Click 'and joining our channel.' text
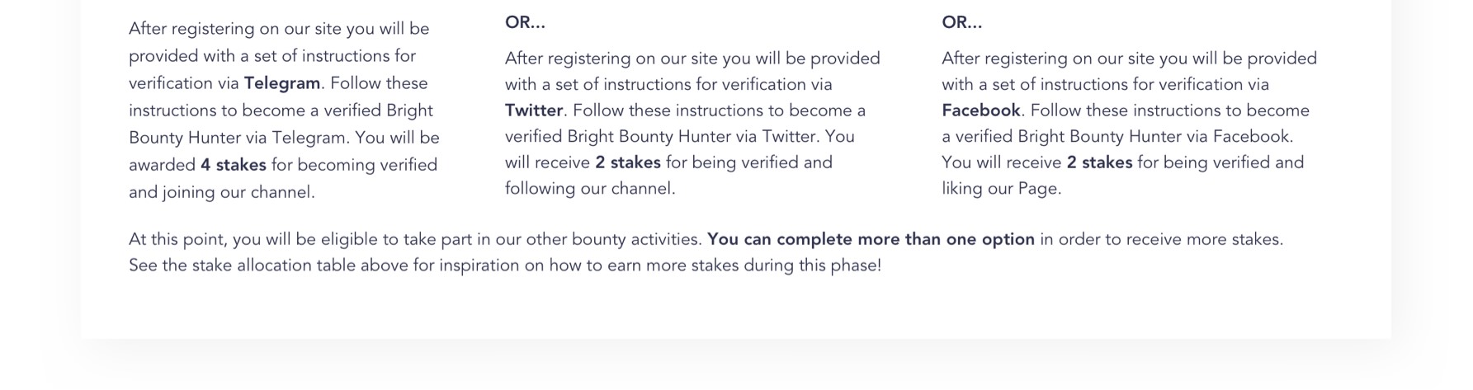Screen dimensions: 1473x390 [222, 193]
